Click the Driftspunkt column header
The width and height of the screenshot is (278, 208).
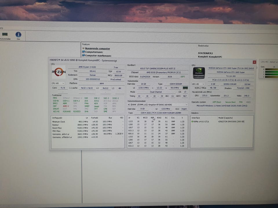(x=57, y=118)
